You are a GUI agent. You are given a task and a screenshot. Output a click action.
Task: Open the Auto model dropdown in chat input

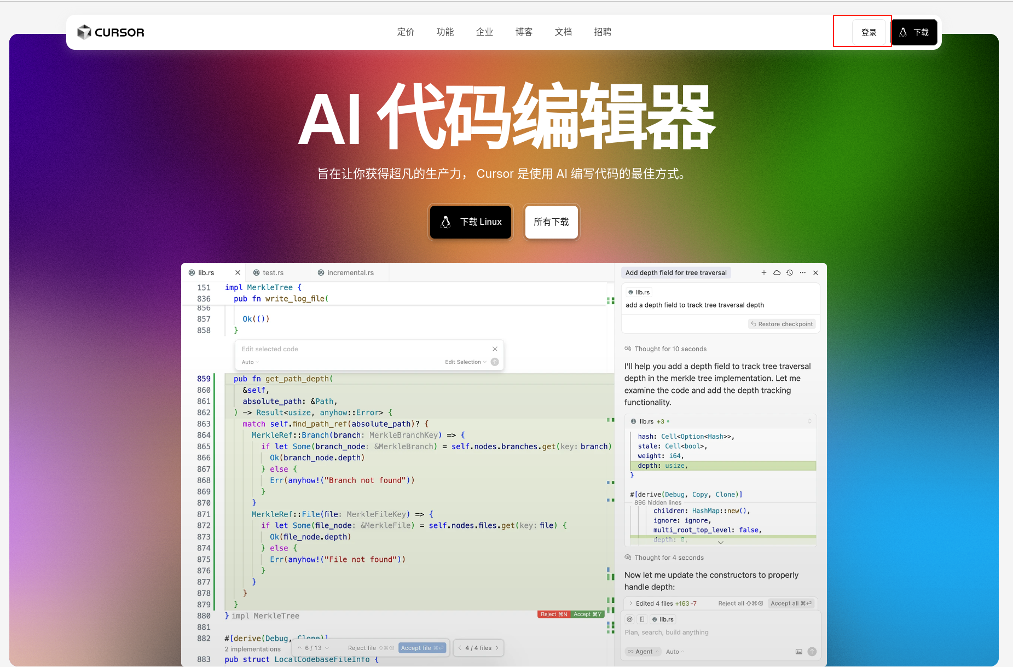[x=675, y=652]
